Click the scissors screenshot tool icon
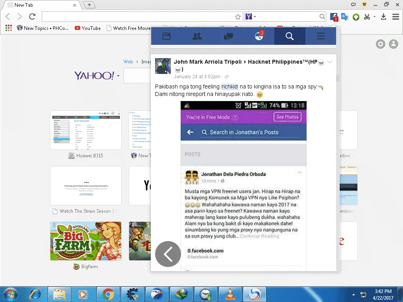This screenshot has height=302, width=403. coord(367,17)
